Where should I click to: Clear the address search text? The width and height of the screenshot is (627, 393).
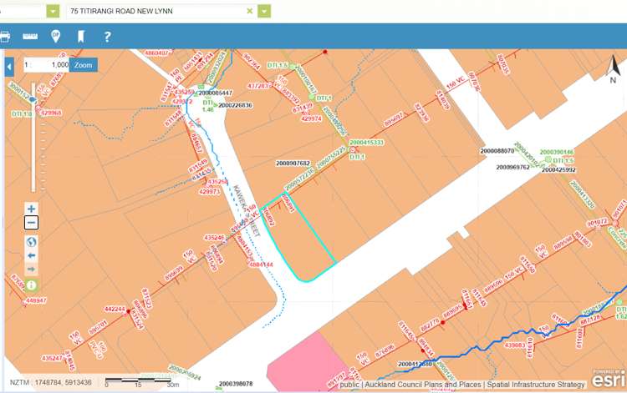249,11
